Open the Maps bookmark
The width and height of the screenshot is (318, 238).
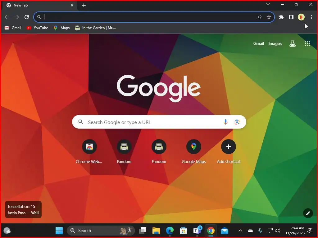point(61,28)
